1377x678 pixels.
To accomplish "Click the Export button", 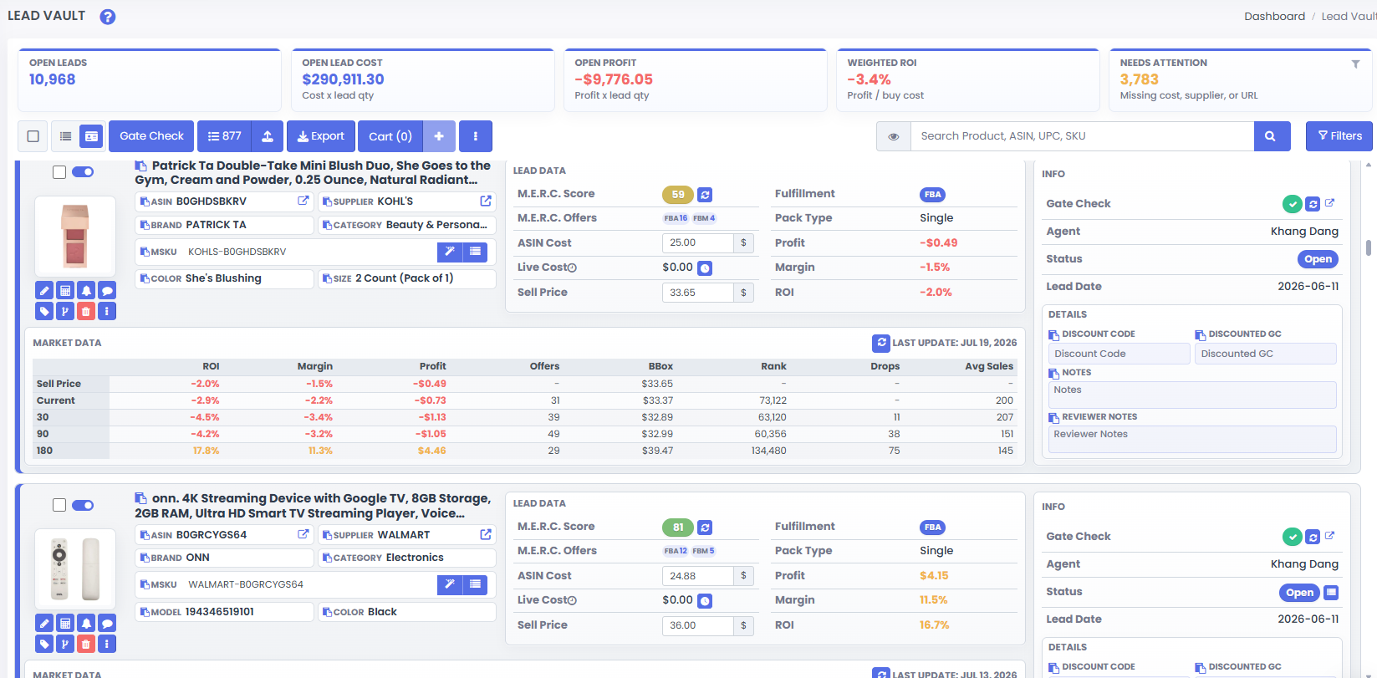I will [321, 136].
